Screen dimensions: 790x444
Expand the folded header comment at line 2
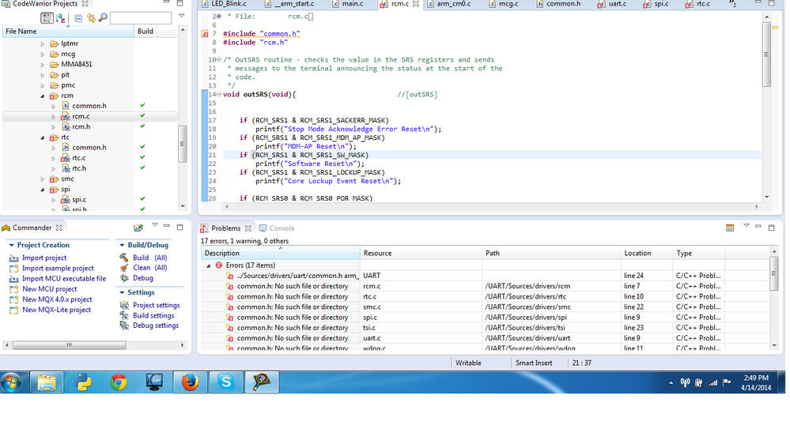(x=219, y=17)
